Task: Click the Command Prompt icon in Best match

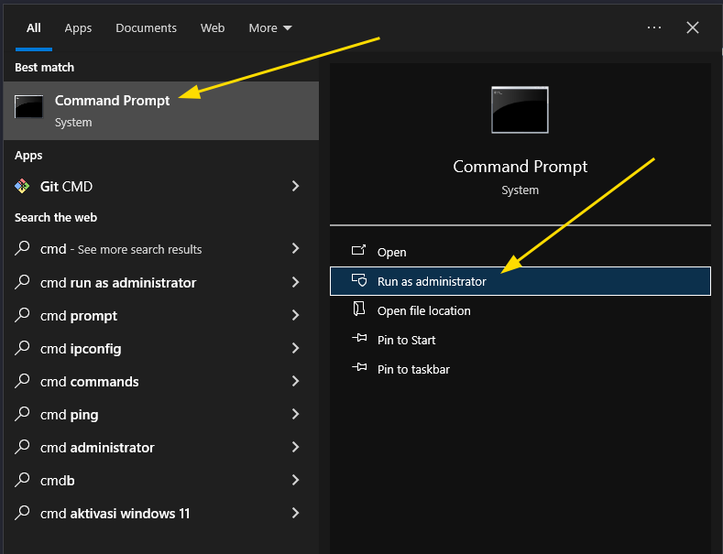Action: point(28,106)
